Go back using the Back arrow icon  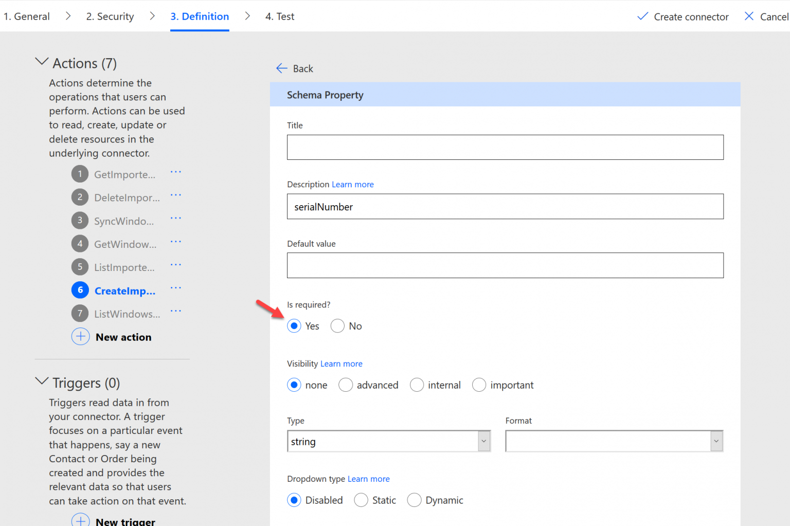281,68
